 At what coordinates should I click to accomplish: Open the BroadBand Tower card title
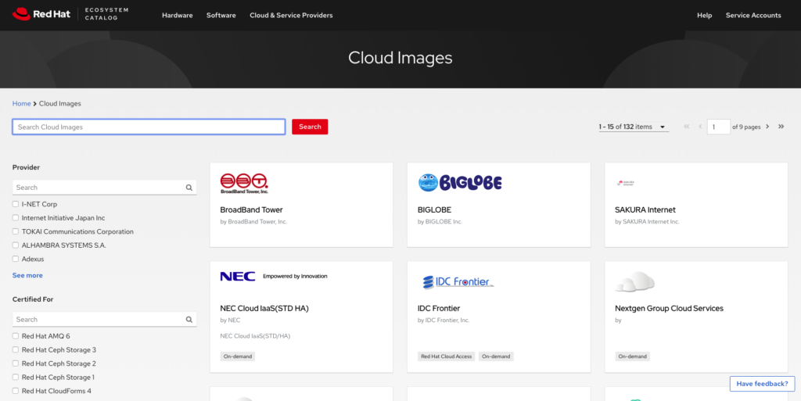251,209
